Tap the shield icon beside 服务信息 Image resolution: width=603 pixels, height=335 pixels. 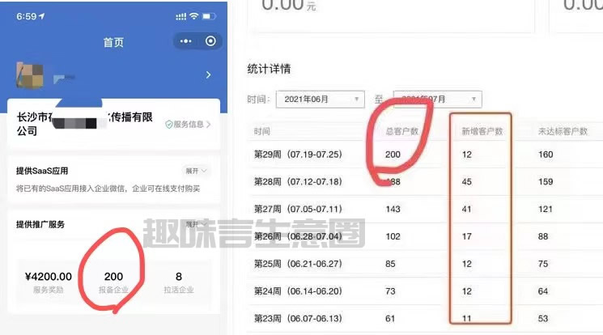tap(168, 125)
